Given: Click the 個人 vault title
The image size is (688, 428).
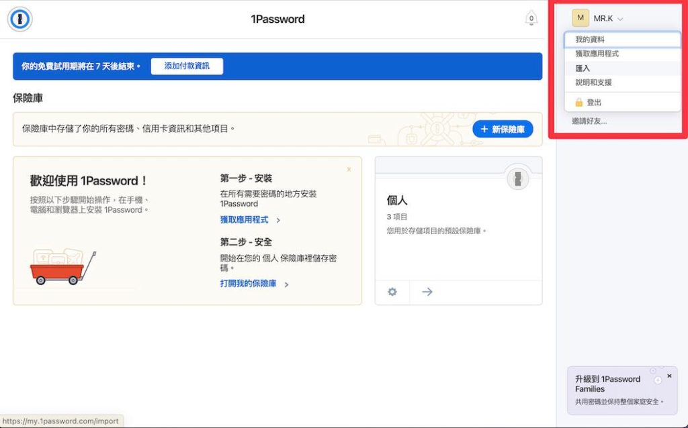Looking at the screenshot, I should pos(397,201).
